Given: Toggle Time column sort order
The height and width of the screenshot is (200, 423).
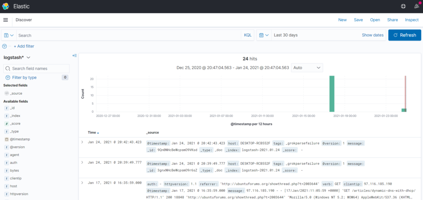Looking at the screenshot, I should 98,133.
